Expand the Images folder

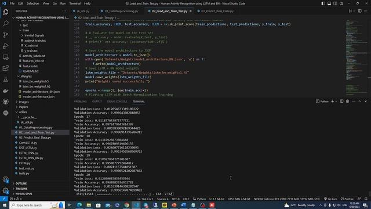(24, 102)
